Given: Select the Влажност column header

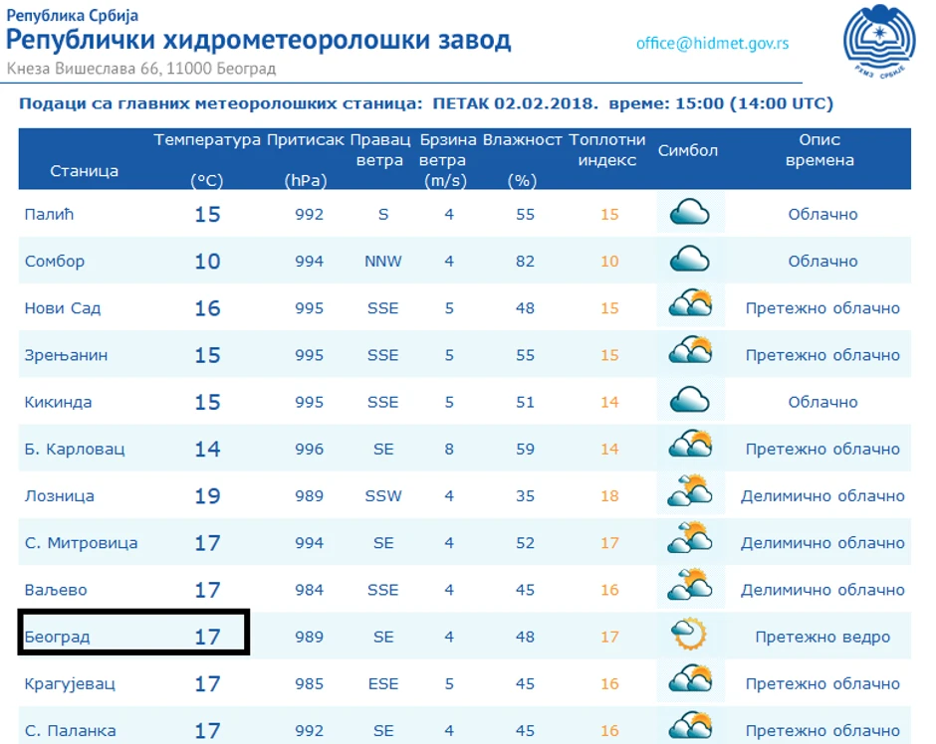Looking at the screenshot, I should point(522,139).
